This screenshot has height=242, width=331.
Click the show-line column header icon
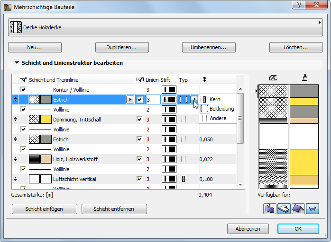(23, 79)
